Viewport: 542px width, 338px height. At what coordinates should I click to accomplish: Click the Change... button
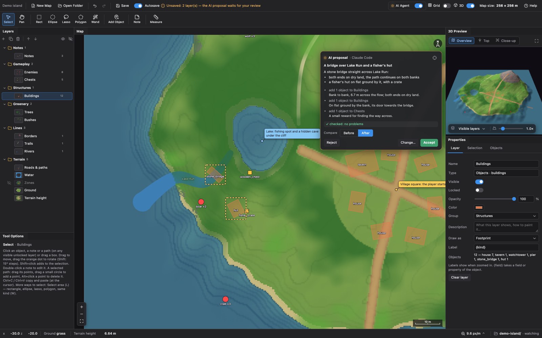tap(408, 143)
